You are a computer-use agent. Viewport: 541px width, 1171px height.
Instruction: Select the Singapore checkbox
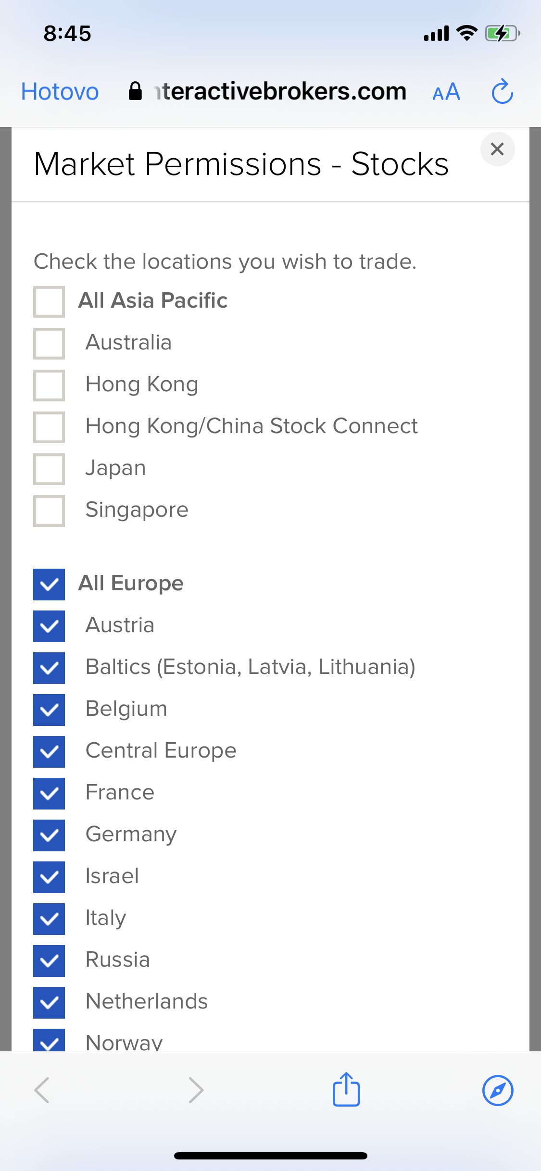49,511
